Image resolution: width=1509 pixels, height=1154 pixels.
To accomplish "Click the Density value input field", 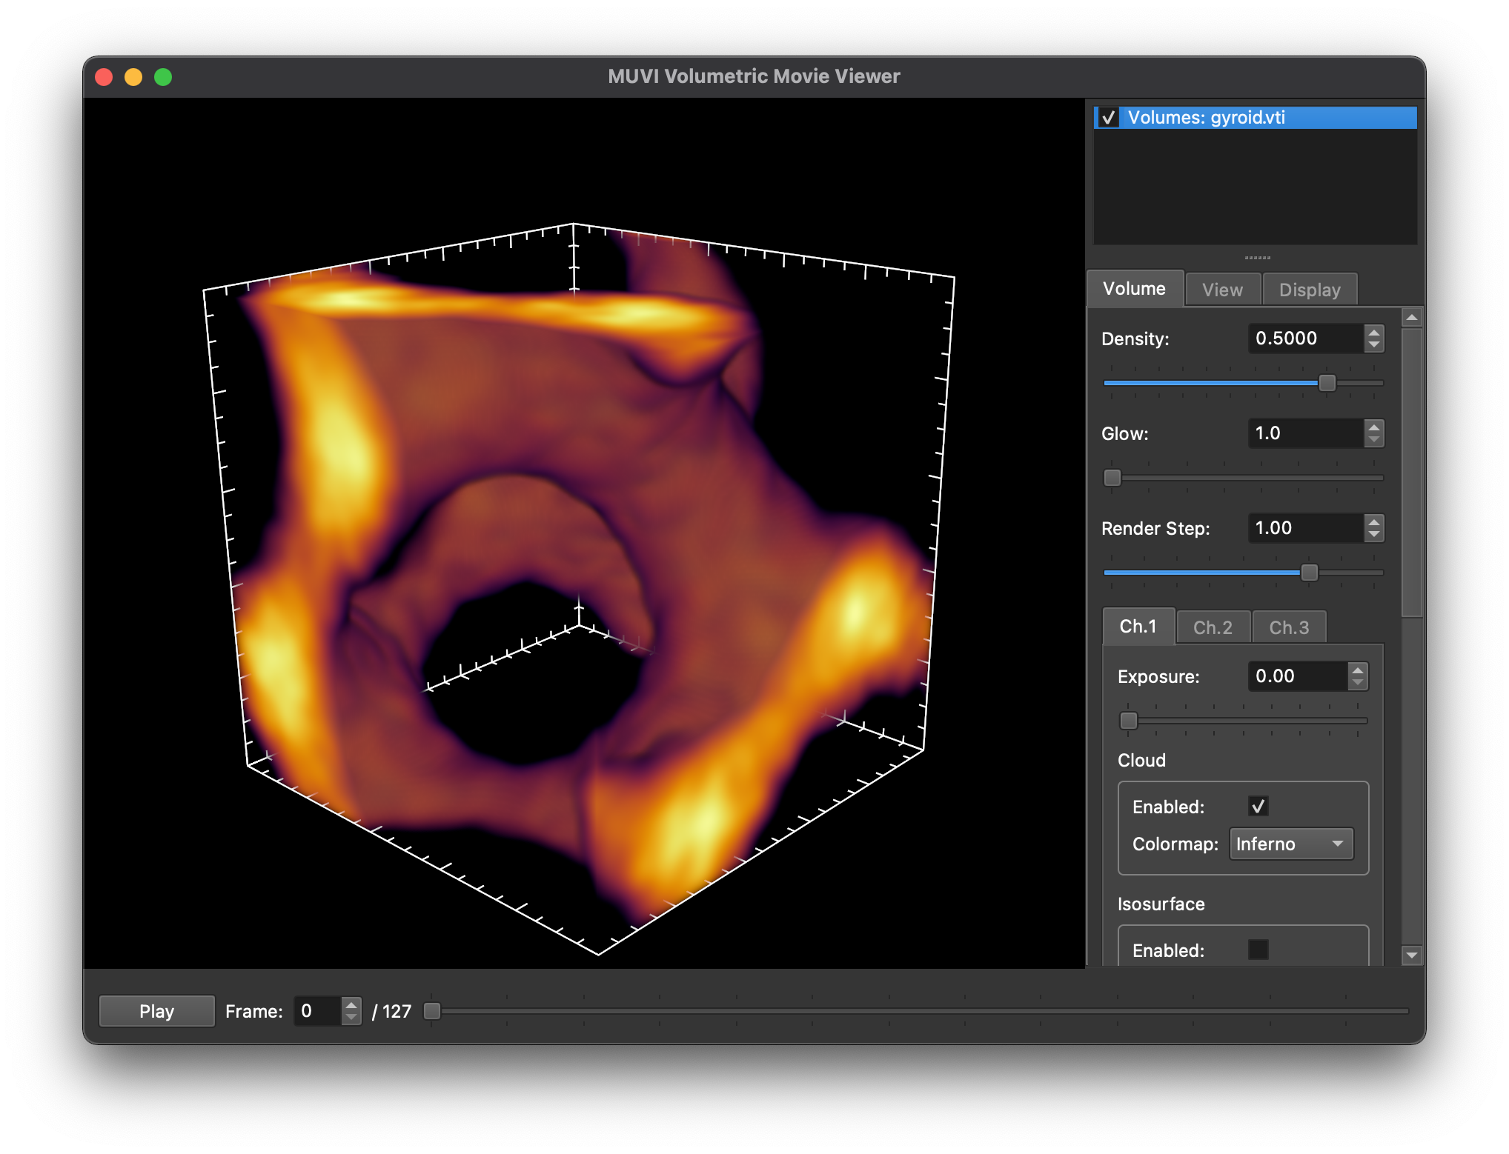I will (x=1304, y=338).
